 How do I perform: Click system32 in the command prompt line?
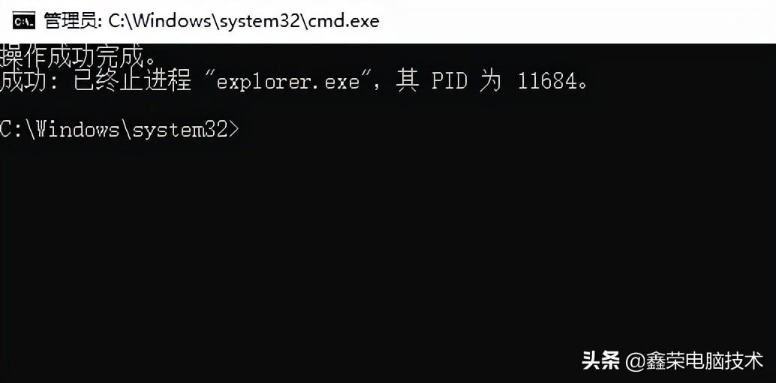point(179,129)
